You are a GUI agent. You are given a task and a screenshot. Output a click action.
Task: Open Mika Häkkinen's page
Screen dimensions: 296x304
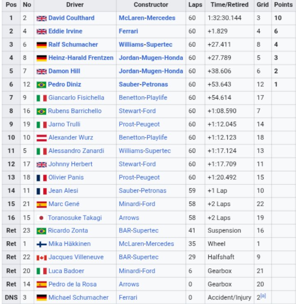point(69,244)
